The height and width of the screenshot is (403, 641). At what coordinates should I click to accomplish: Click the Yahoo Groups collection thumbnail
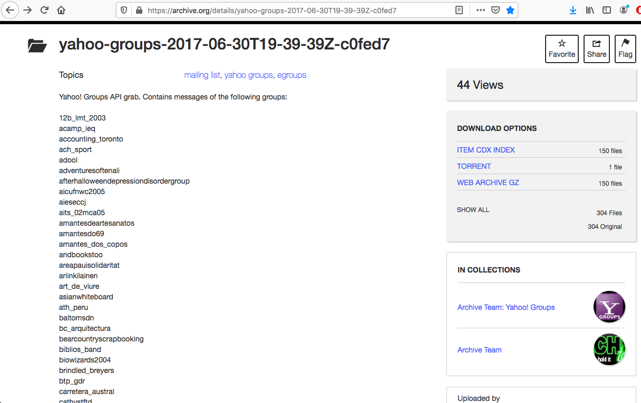click(609, 307)
